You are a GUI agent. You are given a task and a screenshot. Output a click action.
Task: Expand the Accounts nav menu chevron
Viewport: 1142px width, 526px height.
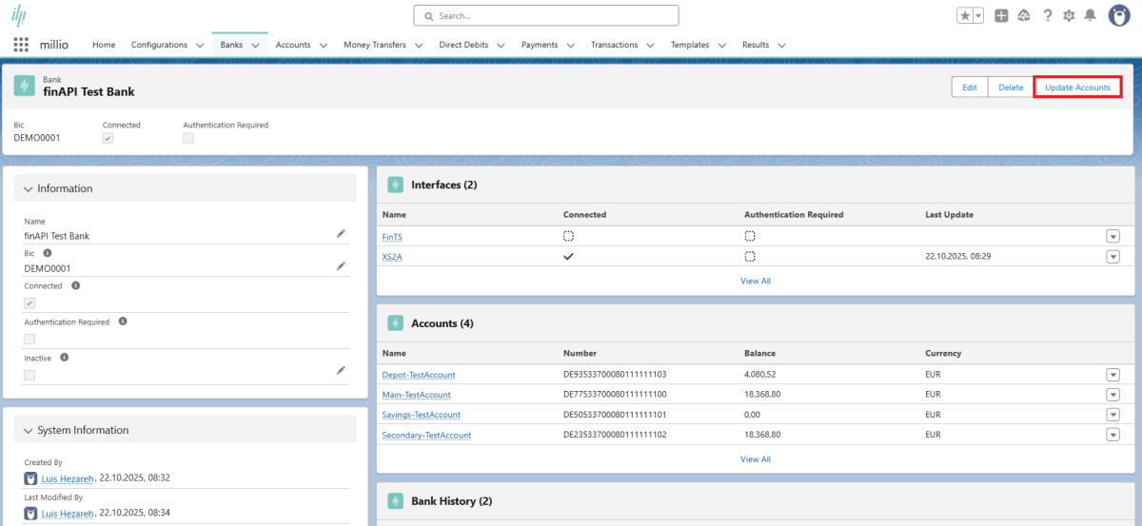tap(324, 46)
